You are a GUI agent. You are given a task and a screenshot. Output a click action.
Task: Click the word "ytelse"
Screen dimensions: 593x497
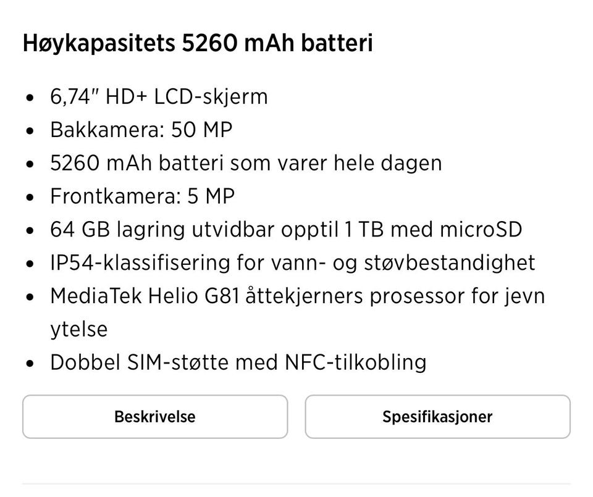(78, 329)
